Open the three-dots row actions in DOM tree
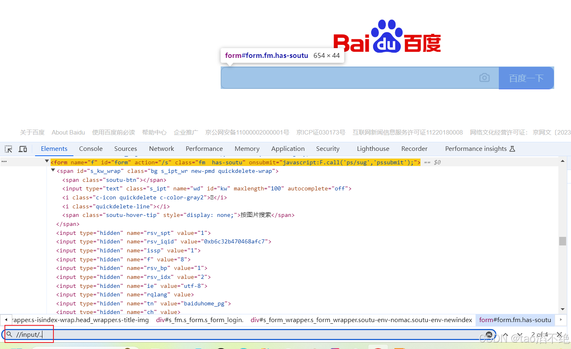 click(x=4, y=162)
